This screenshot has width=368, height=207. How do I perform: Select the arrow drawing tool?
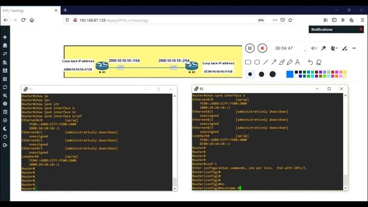(x=274, y=62)
